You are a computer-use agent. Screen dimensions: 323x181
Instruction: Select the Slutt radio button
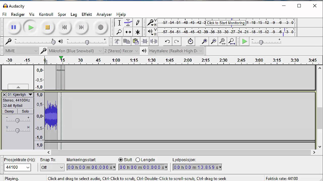click(121, 160)
